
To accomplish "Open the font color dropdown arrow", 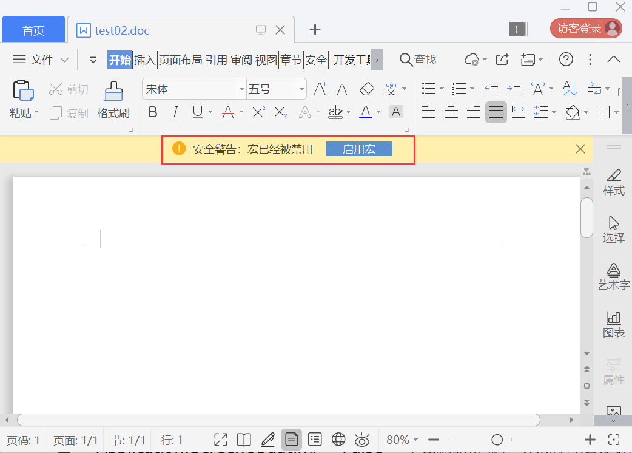I will coord(378,112).
